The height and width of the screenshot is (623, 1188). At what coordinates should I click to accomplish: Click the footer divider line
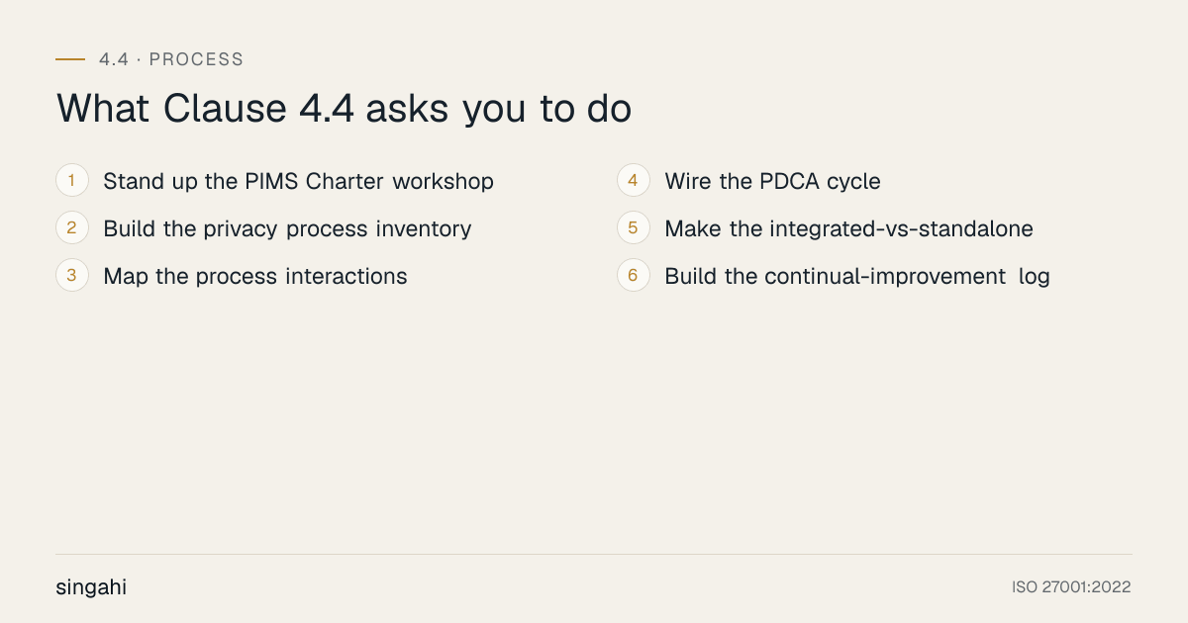click(x=594, y=554)
